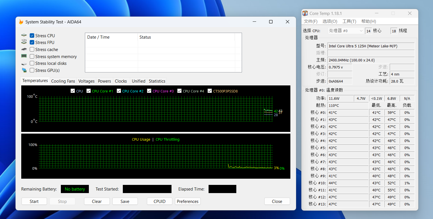Open the 帮助(H) menu in Core Temp

[369, 21]
